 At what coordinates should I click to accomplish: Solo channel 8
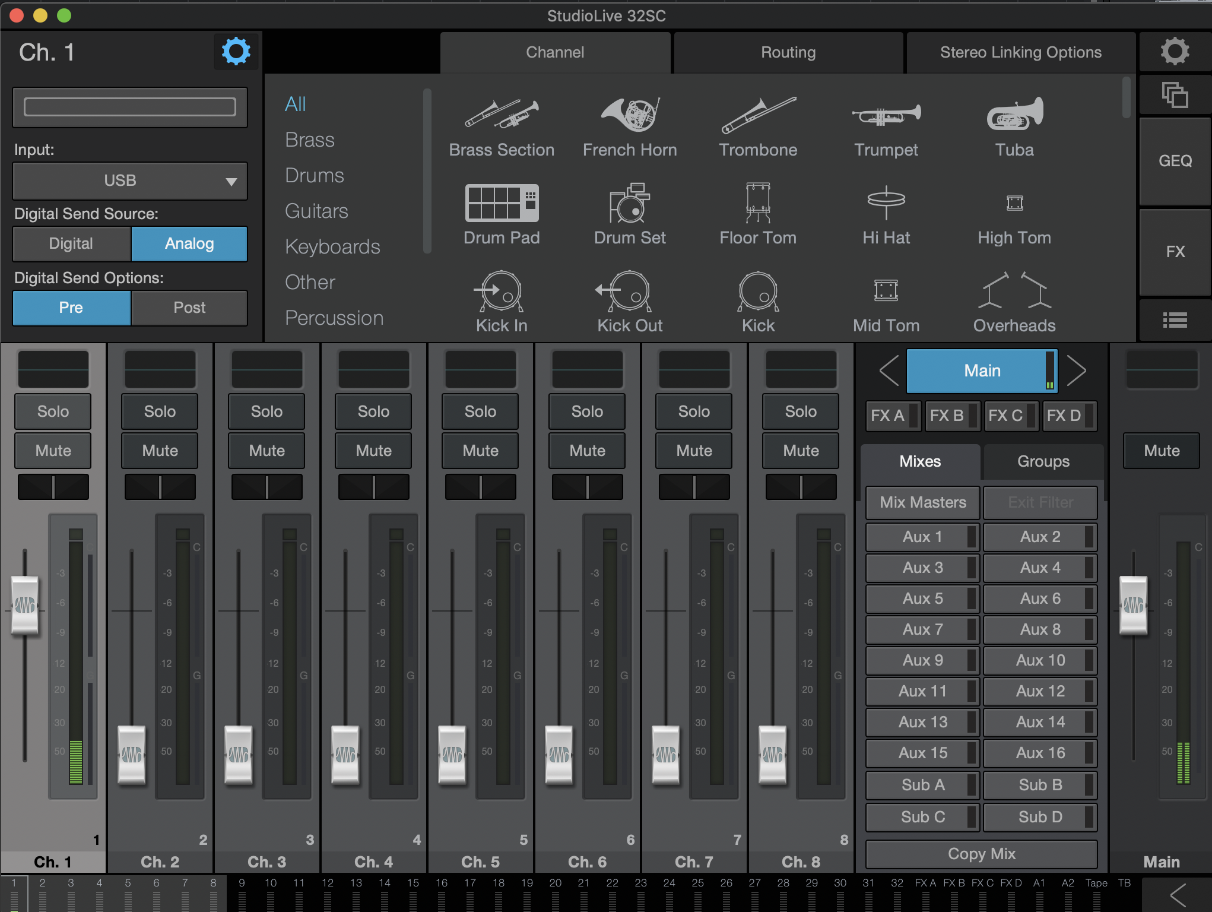[x=801, y=411]
